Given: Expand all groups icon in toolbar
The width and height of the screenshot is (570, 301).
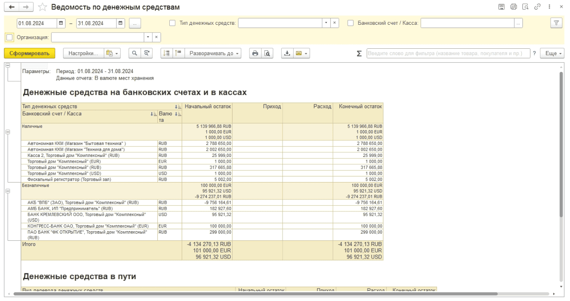Looking at the screenshot, I should coord(178,53).
